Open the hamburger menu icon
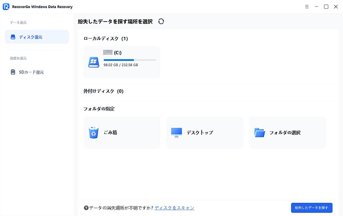The width and height of the screenshot is (343, 216). (x=307, y=7)
